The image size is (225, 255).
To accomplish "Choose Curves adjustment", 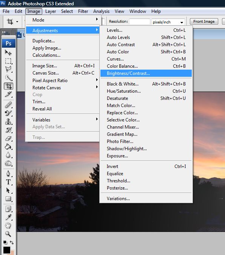I will [146, 59].
